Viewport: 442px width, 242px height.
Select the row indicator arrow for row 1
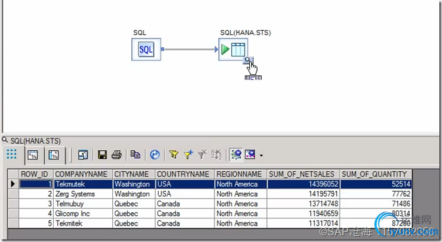pyautogui.click(x=13, y=184)
